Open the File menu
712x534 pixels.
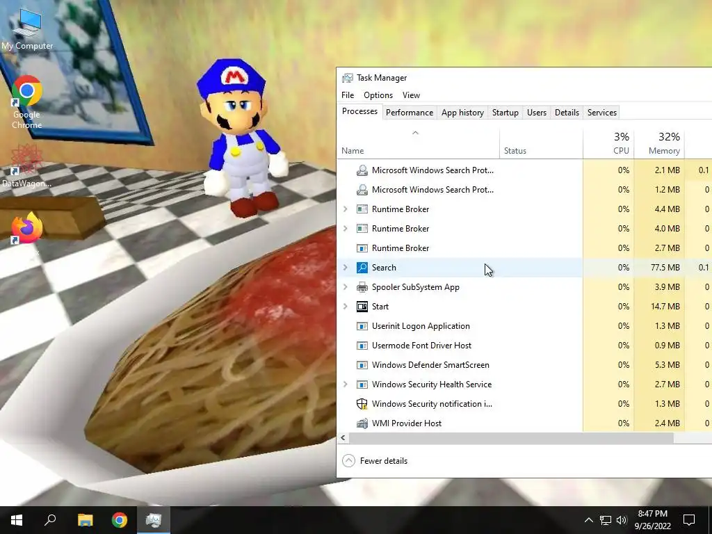point(348,95)
